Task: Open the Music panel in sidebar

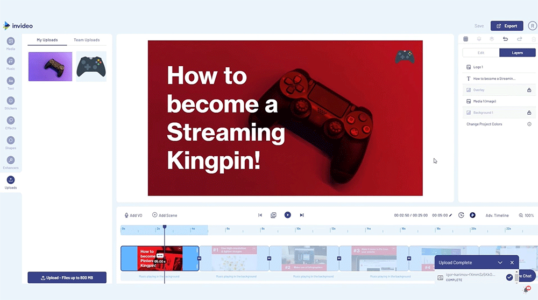Action: [x=11, y=61]
